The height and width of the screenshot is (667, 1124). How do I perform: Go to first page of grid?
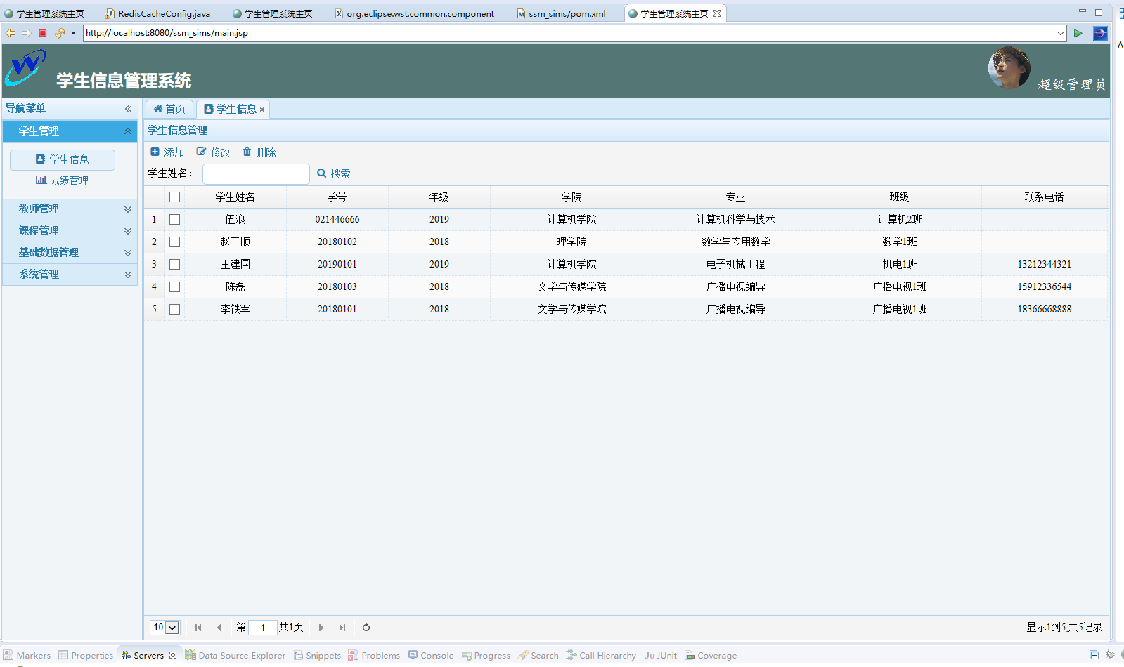coord(198,628)
